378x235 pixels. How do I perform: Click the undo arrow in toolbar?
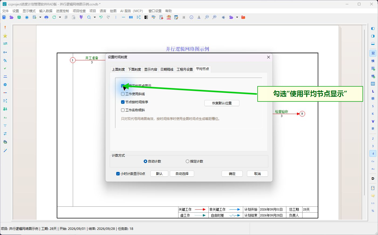click(x=101, y=17)
